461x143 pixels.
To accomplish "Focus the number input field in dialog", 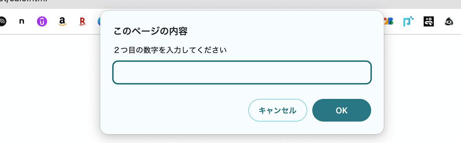I will point(242,73).
